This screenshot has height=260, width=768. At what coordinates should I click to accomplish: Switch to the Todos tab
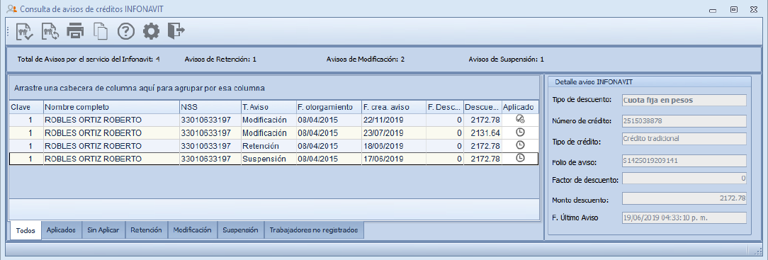26,230
